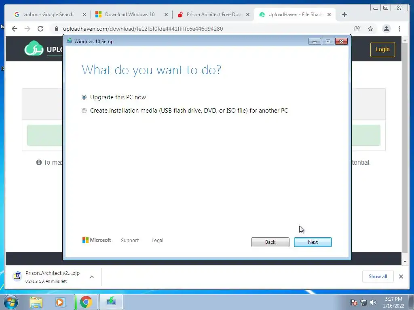Viewport: 414px width, 310px height.
Task: Select the UploadHaven File Sharing tab
Action: [296, 15]
